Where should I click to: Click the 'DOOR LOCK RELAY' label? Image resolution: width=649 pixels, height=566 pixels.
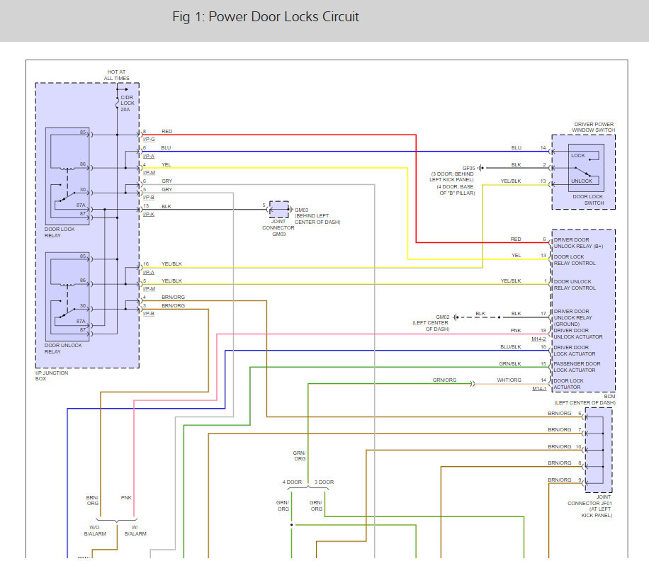pyautogui.click(x=60, y=232)
